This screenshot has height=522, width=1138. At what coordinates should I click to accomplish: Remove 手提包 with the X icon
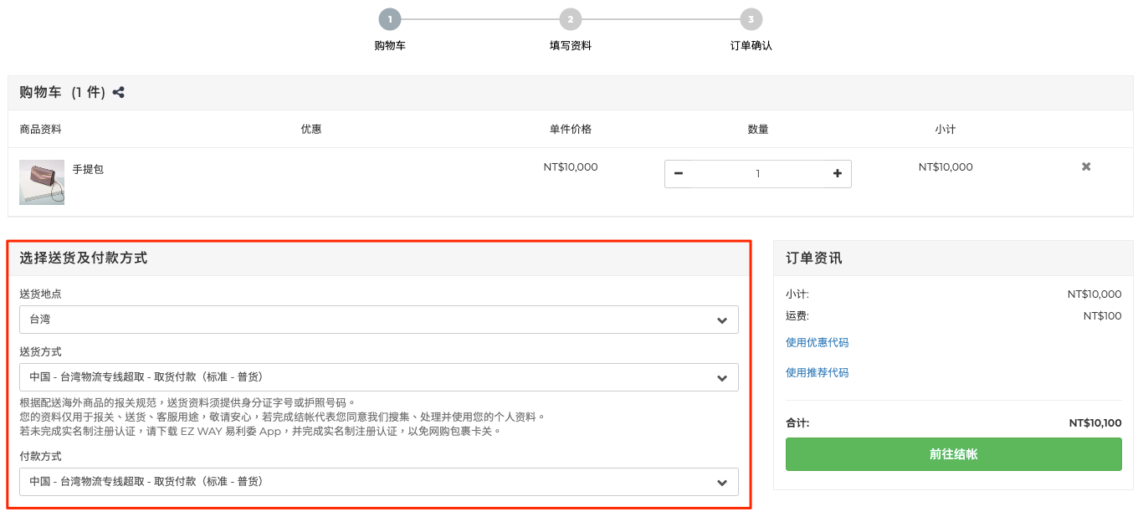point(1086,166)
